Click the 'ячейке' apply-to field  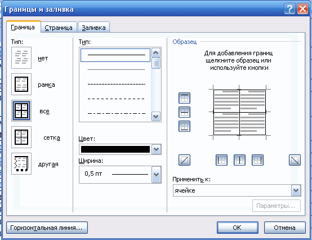coord(232,190)
